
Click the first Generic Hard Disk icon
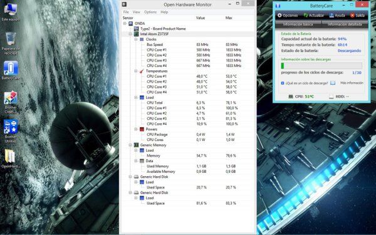136,177
